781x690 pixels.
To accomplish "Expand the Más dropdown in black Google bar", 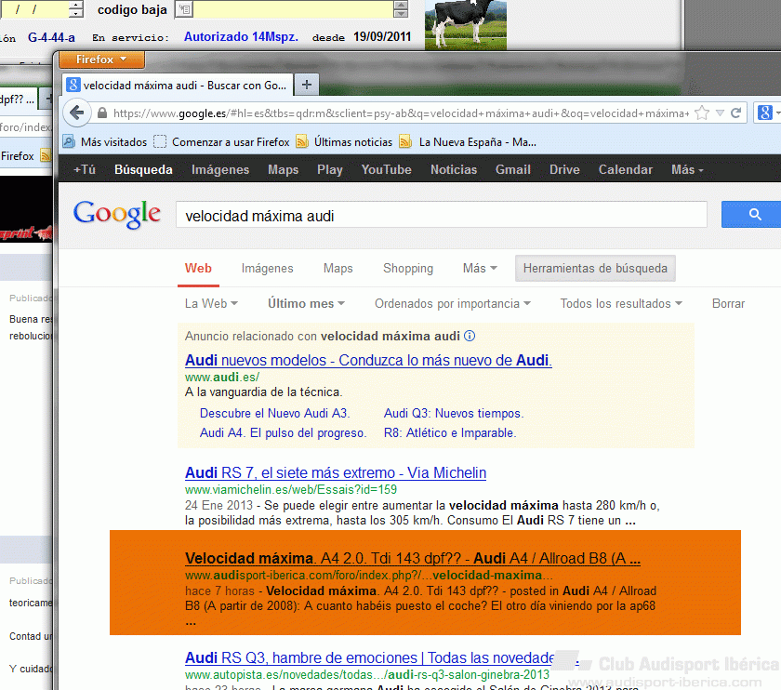I will 687,170.
